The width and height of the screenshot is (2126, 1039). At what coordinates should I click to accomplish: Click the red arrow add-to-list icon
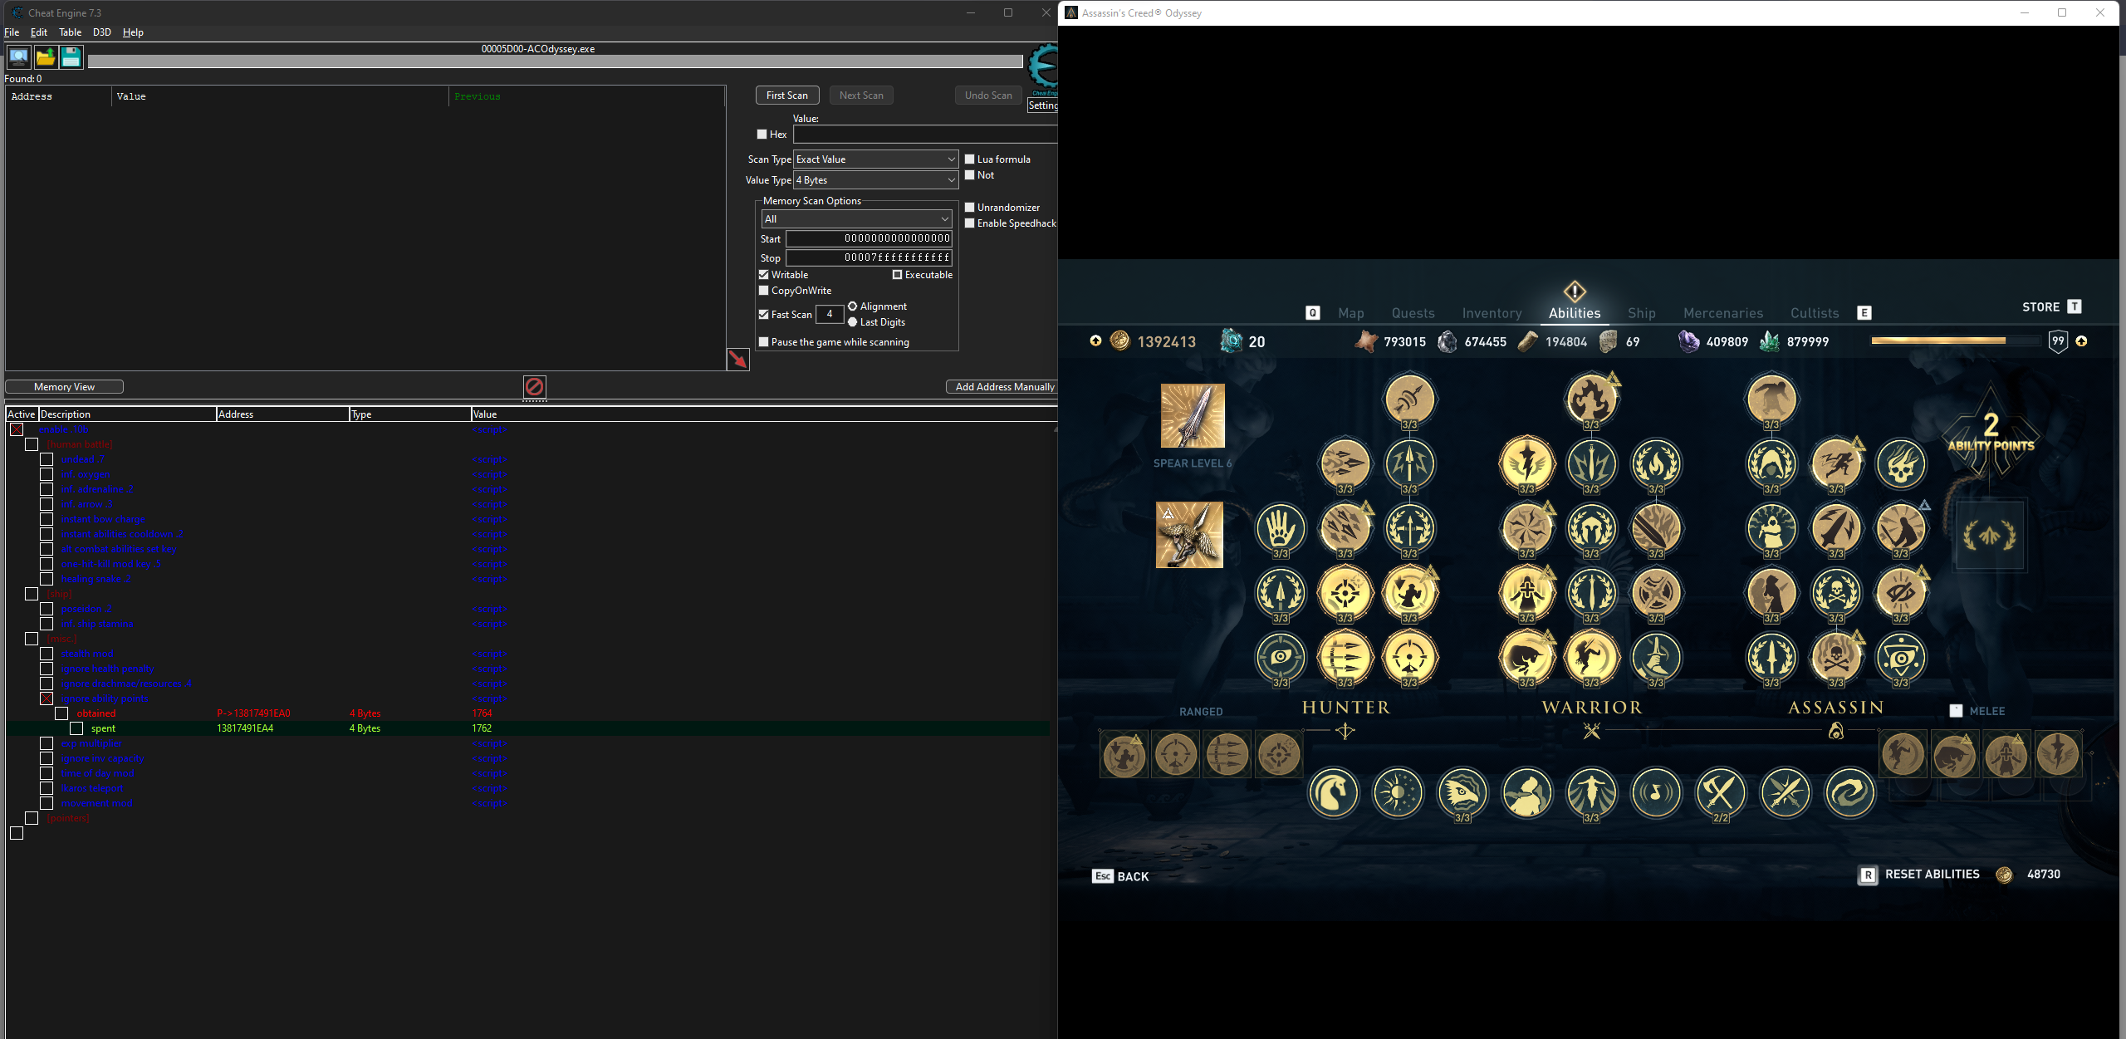click(737, 359)
